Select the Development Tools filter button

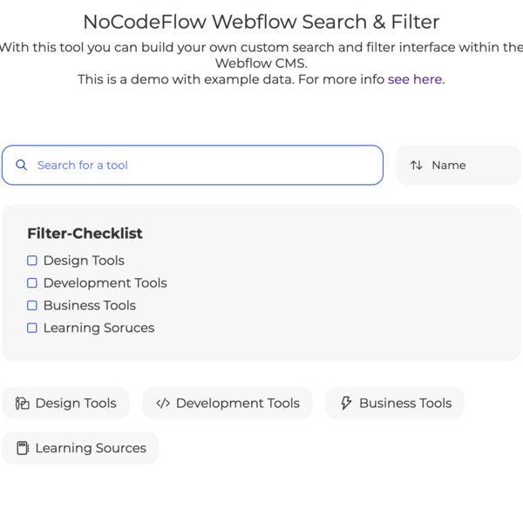tap(228, 403)
